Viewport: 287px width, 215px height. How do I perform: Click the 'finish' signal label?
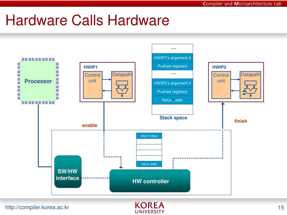241,121
